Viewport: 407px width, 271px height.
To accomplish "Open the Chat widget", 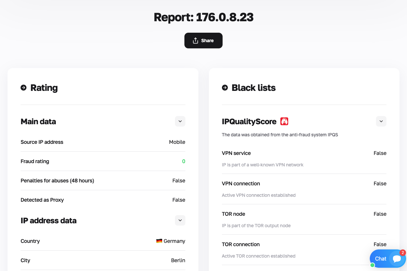I will tap(381, 259).
